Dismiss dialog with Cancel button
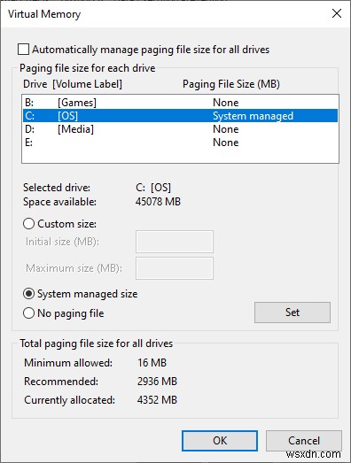351x463 pixels. click(304, 441)
